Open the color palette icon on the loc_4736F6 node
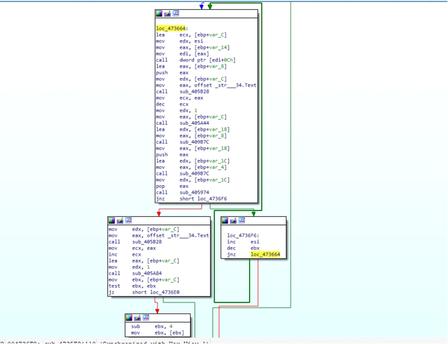The width and height of the screenshot is (448, 344). click(226, 220)
